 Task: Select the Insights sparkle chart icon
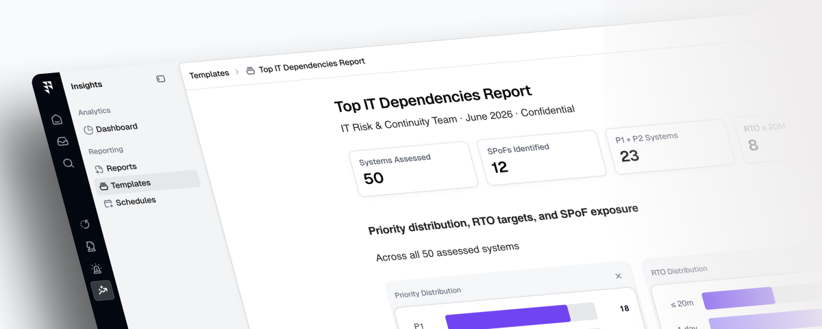coord(103,291)
